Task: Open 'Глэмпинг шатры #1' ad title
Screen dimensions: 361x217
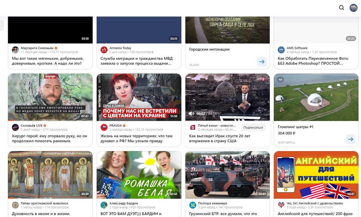Action: click(x=296, y=127)
